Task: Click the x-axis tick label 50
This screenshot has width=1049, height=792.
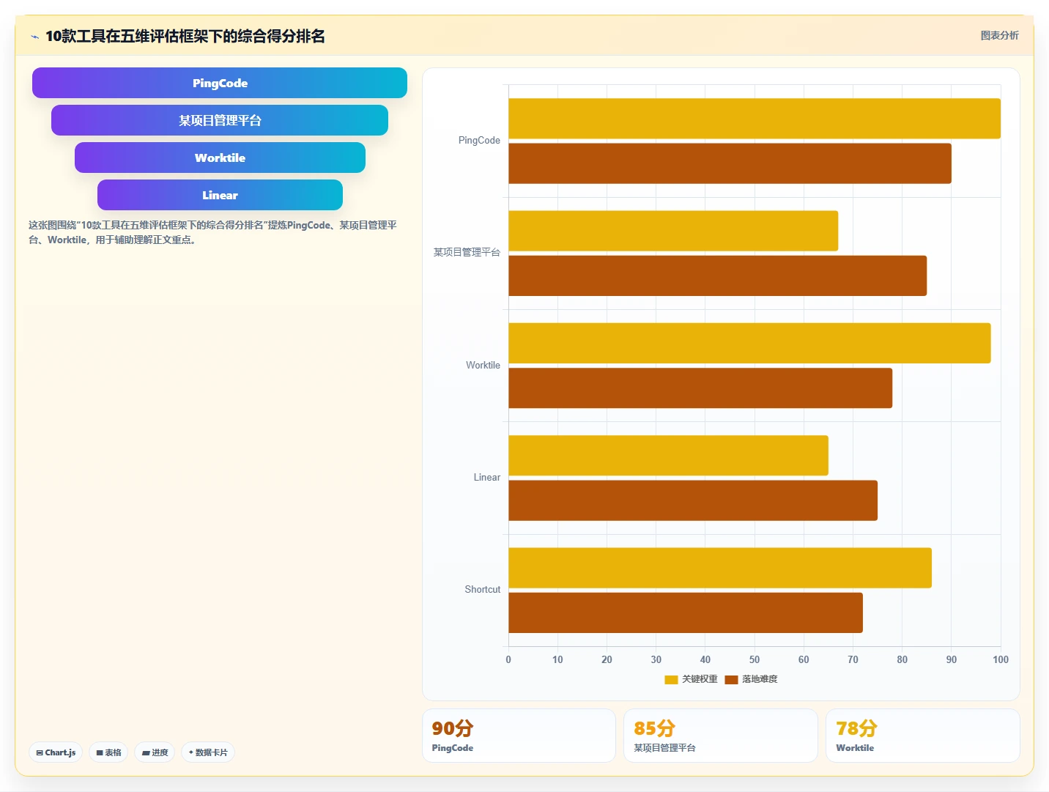Action: click(x=755, y=659)
